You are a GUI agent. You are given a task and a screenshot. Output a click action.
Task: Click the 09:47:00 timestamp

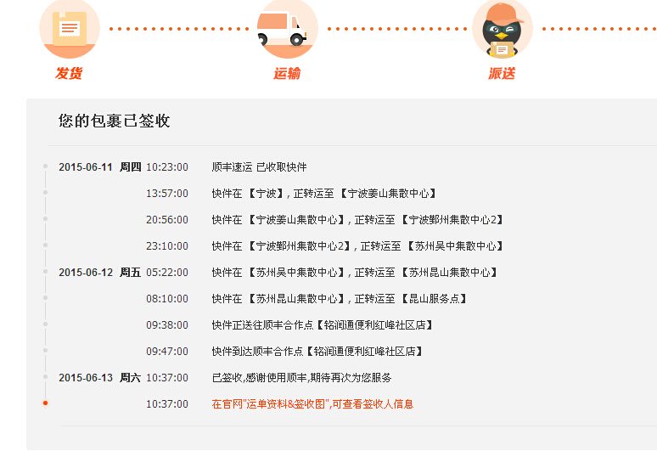pos(167,352)
